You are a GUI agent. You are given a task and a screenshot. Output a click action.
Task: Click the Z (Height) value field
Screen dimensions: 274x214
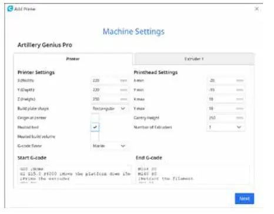(x=110, y=99)
